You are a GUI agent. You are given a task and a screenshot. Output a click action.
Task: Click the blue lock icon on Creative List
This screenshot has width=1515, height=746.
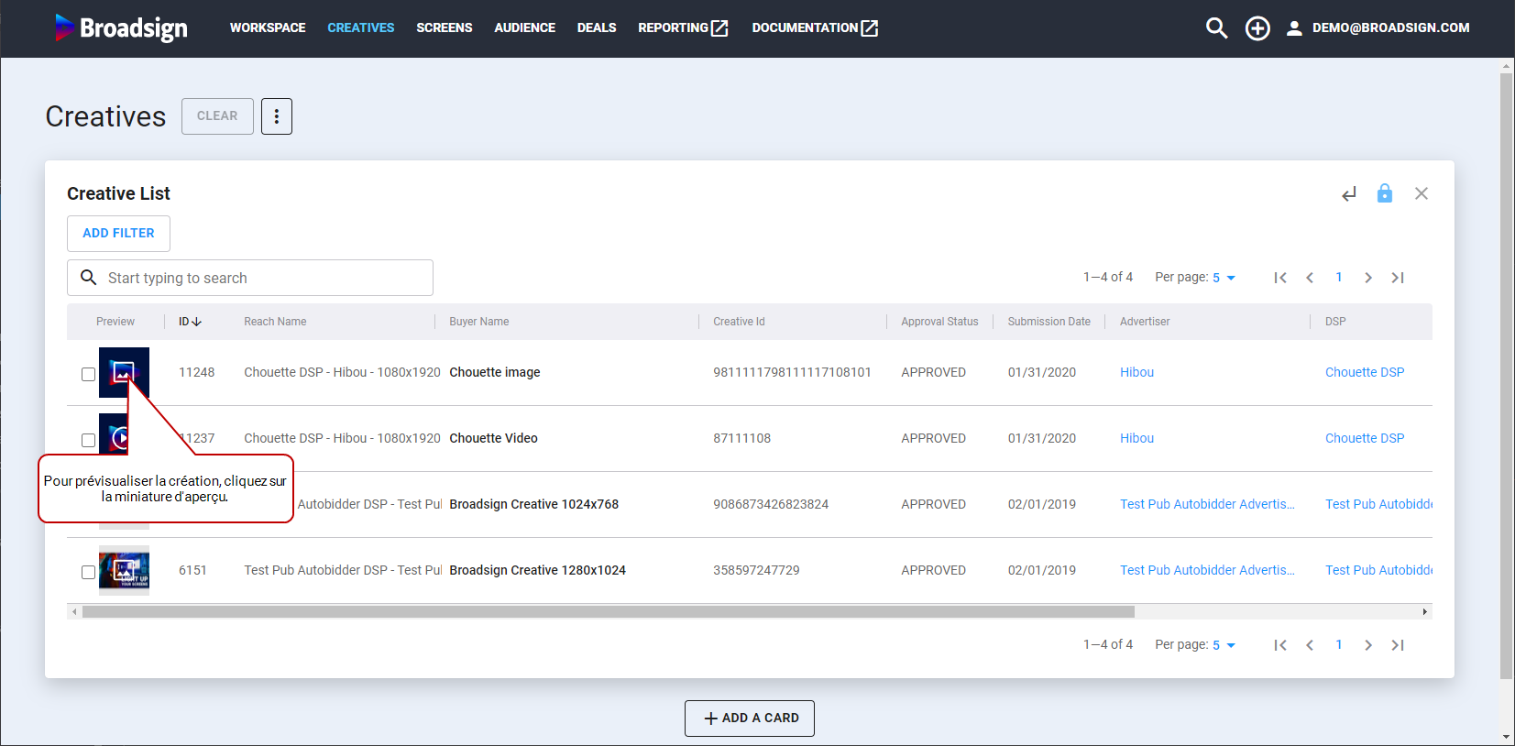[1384, 193]
